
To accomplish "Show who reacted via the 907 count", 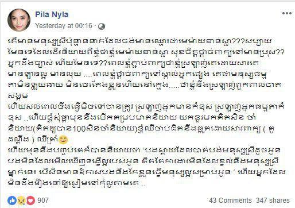I will click(x=43, y=201).
